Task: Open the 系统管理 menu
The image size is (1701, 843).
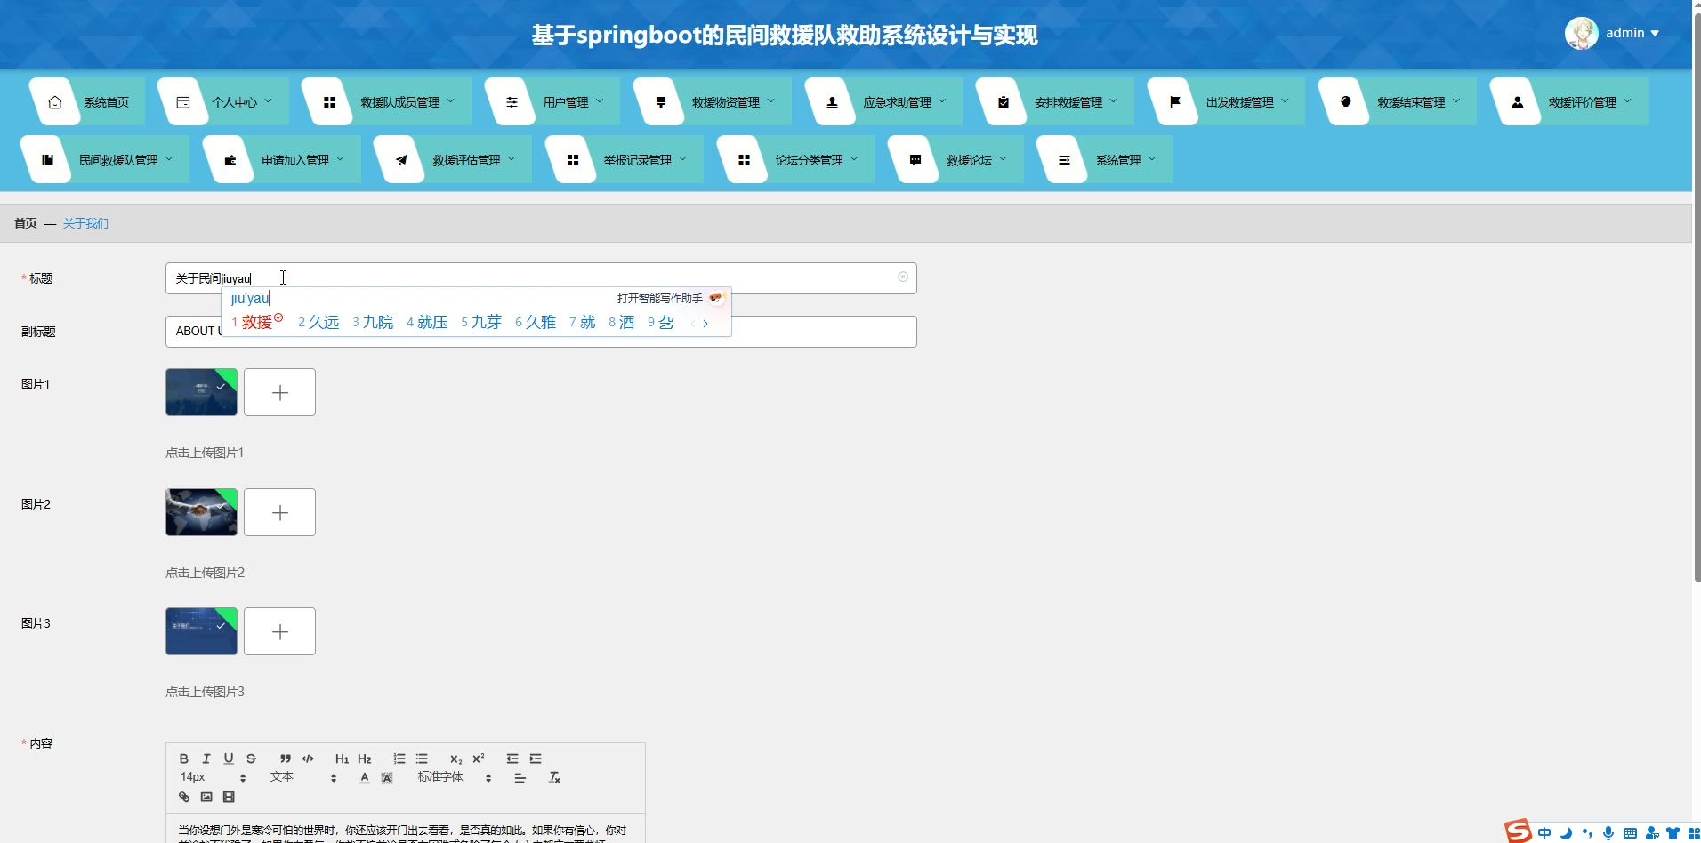Action: point(1104,159)
